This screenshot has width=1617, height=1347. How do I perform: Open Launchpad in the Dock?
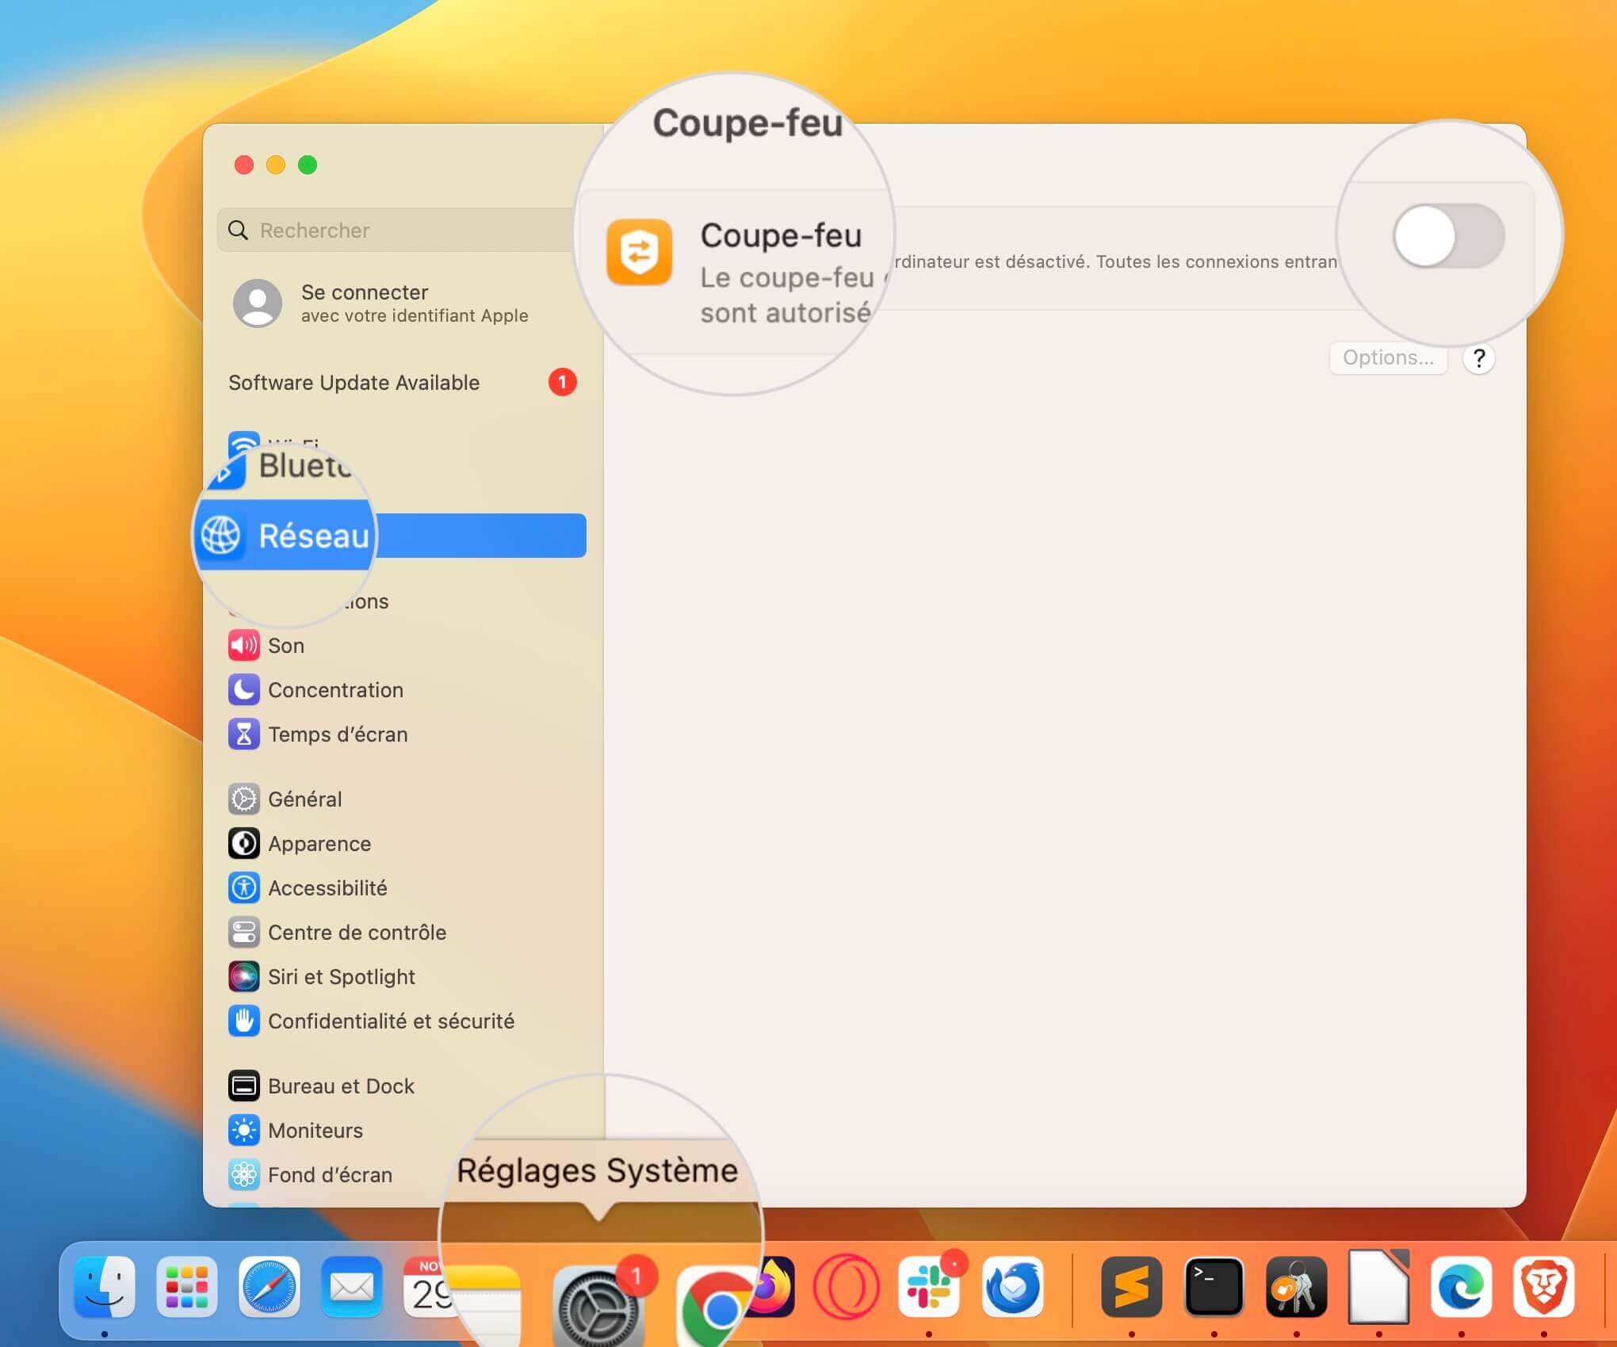[x=187, y=1287]
